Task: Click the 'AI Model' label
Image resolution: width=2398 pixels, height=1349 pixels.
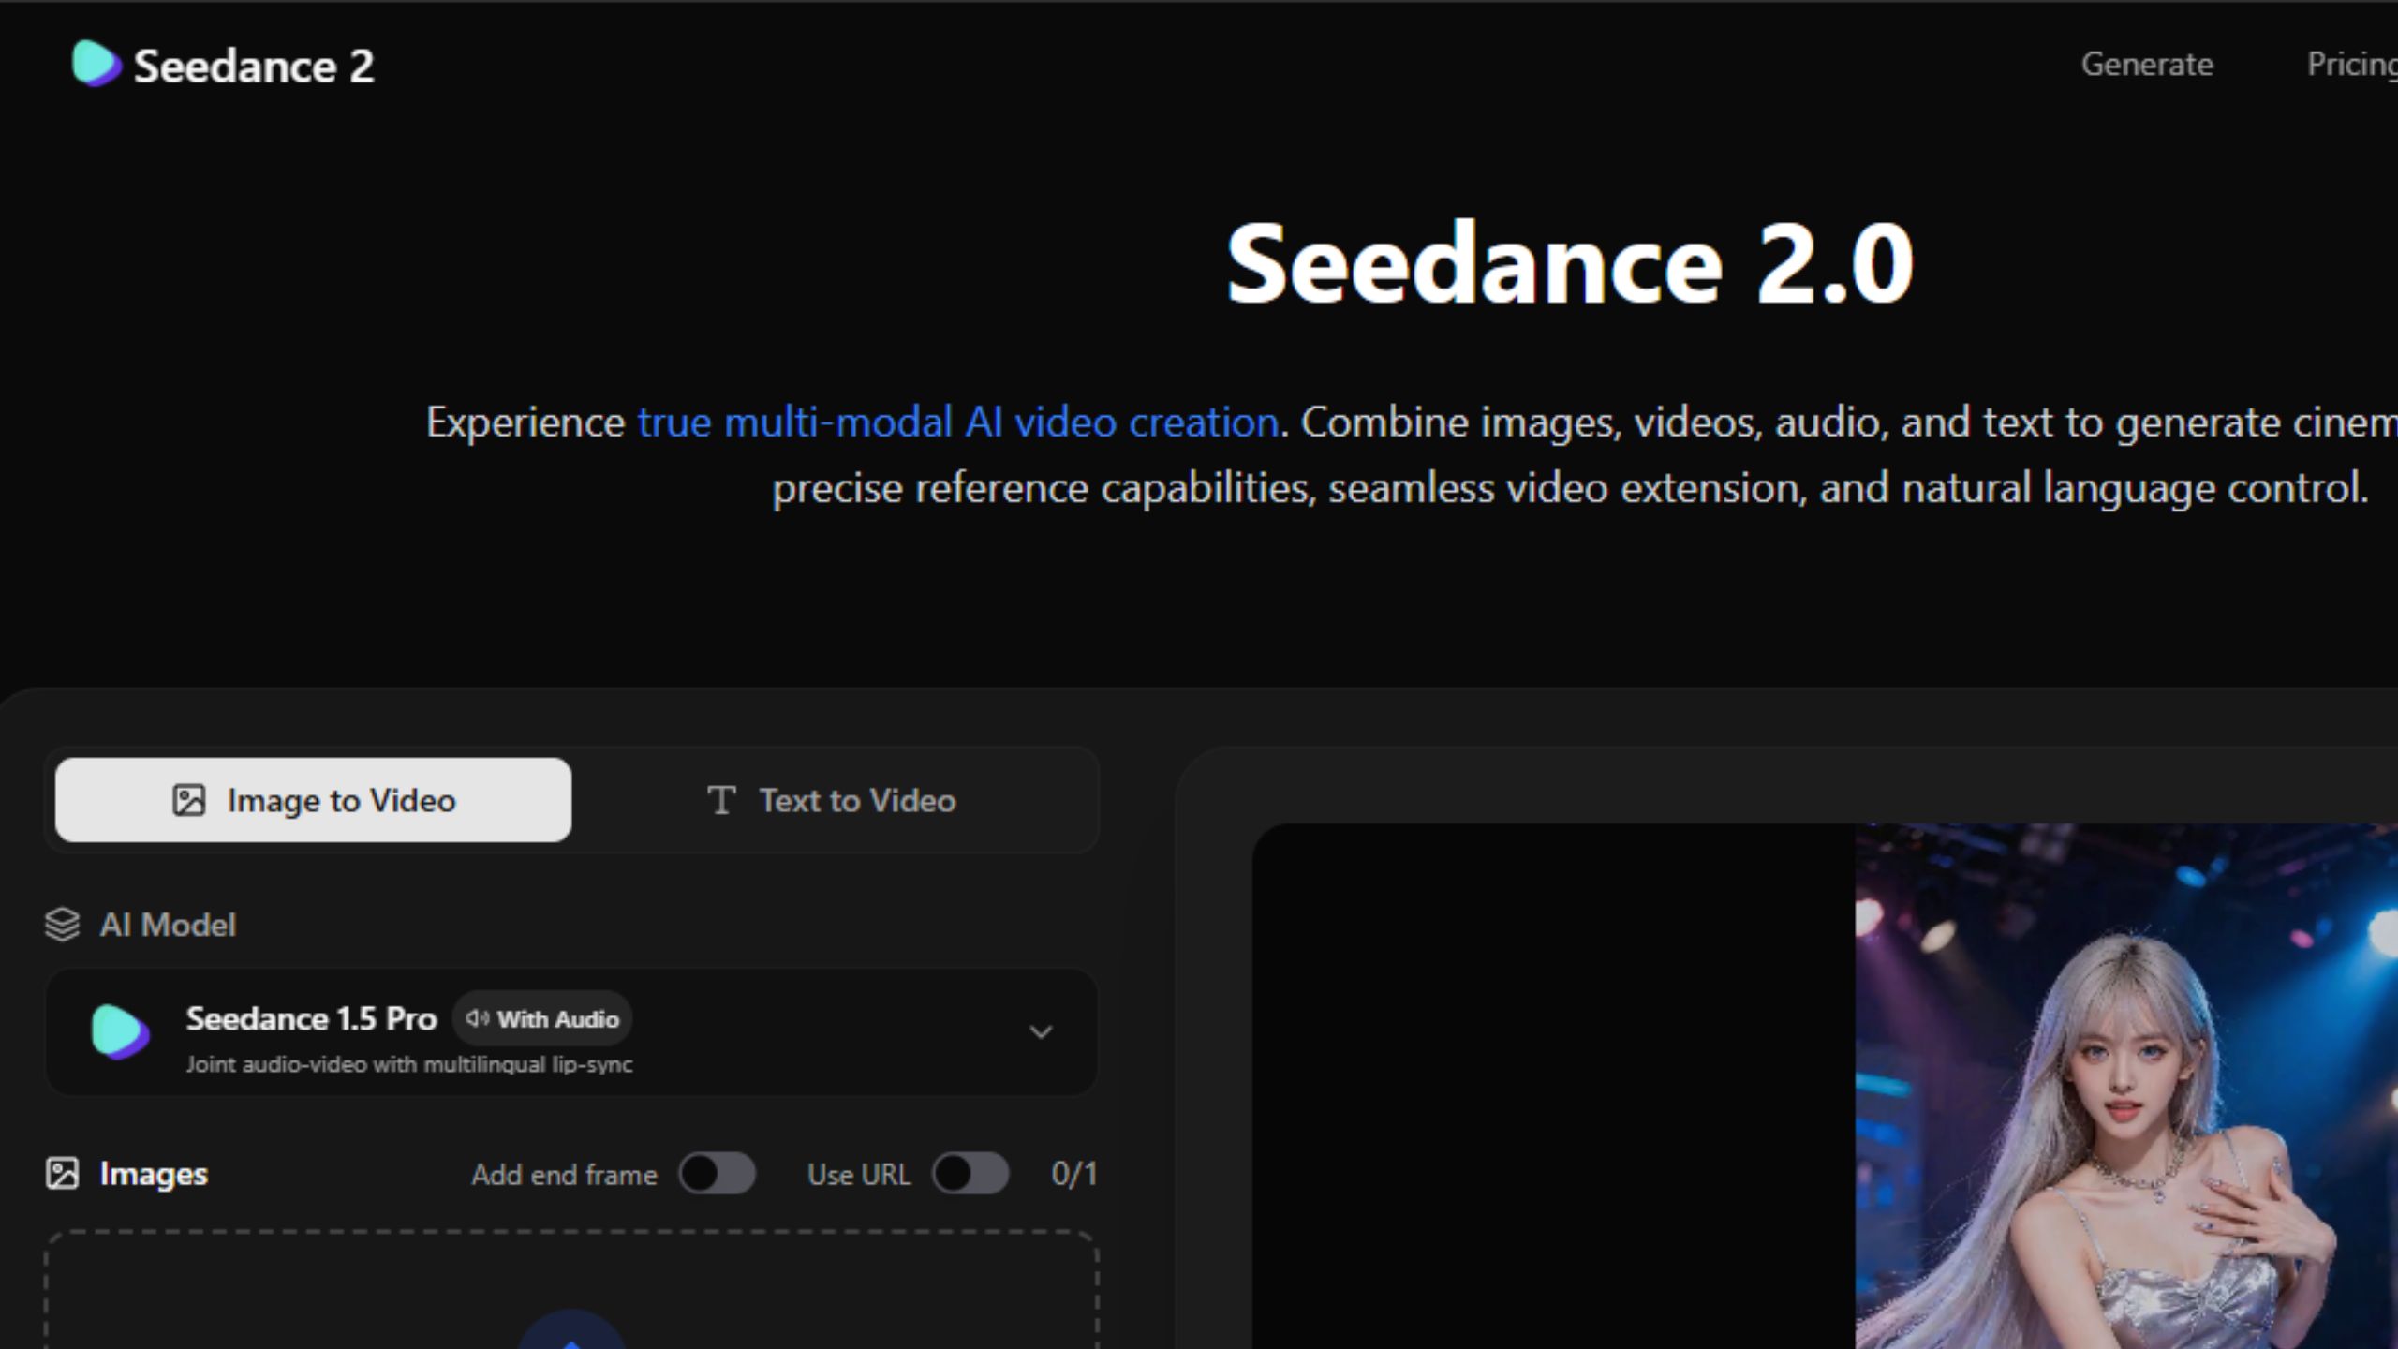Action: coord(168,925)
